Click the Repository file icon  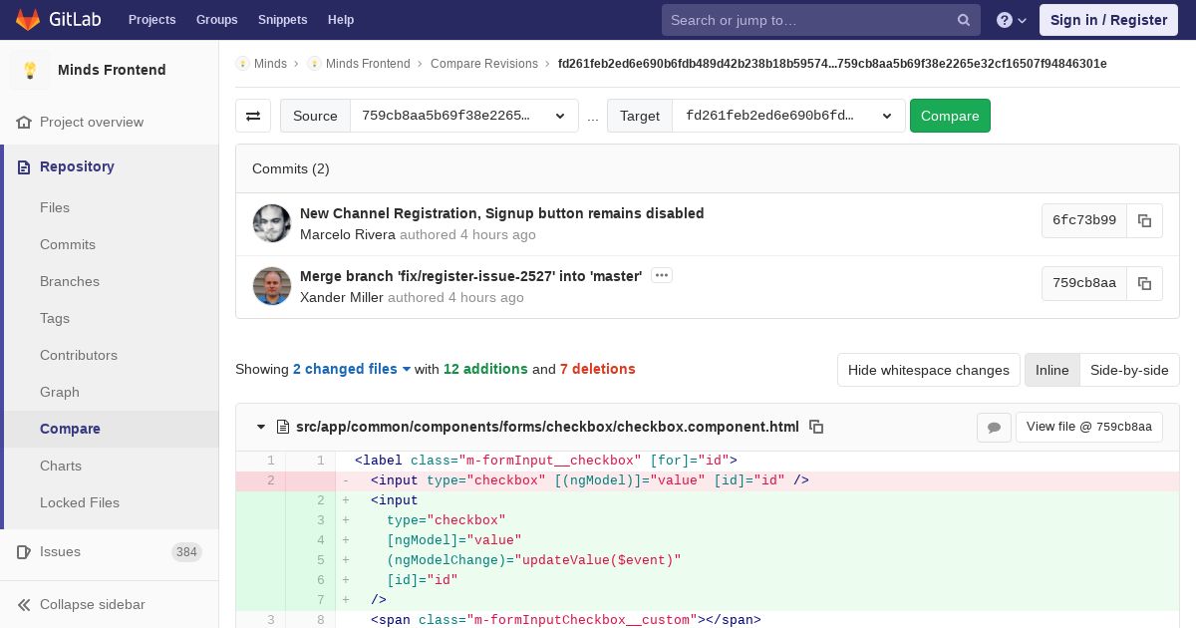pos(24,167)
